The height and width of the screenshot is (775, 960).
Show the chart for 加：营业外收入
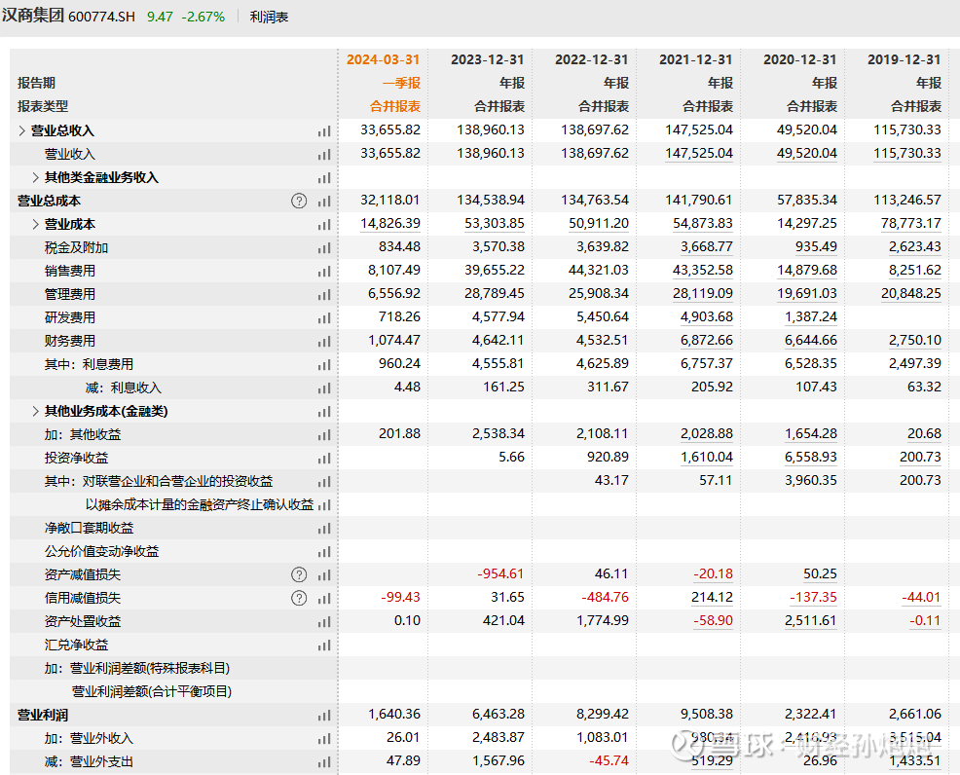coord(324,739)
